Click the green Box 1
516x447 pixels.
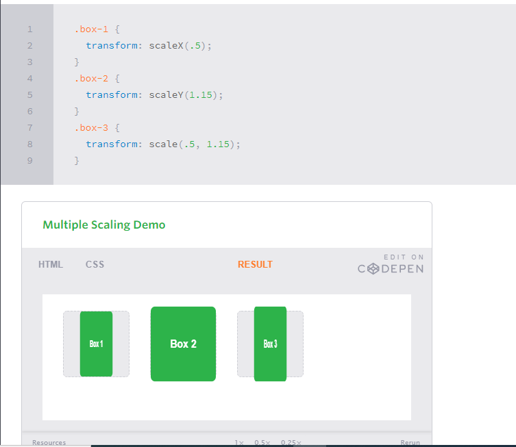tap(96, 344)
